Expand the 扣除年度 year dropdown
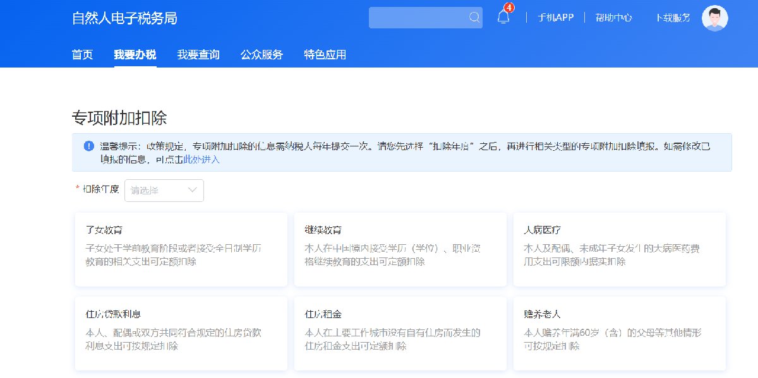 coord(164,190)
